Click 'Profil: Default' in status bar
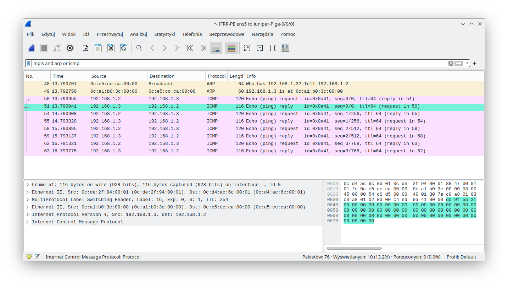 coord(461,257)
